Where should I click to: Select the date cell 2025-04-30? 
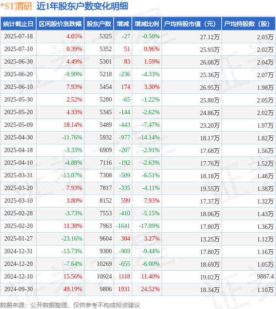pyautogui.click(x=19, y=137)
